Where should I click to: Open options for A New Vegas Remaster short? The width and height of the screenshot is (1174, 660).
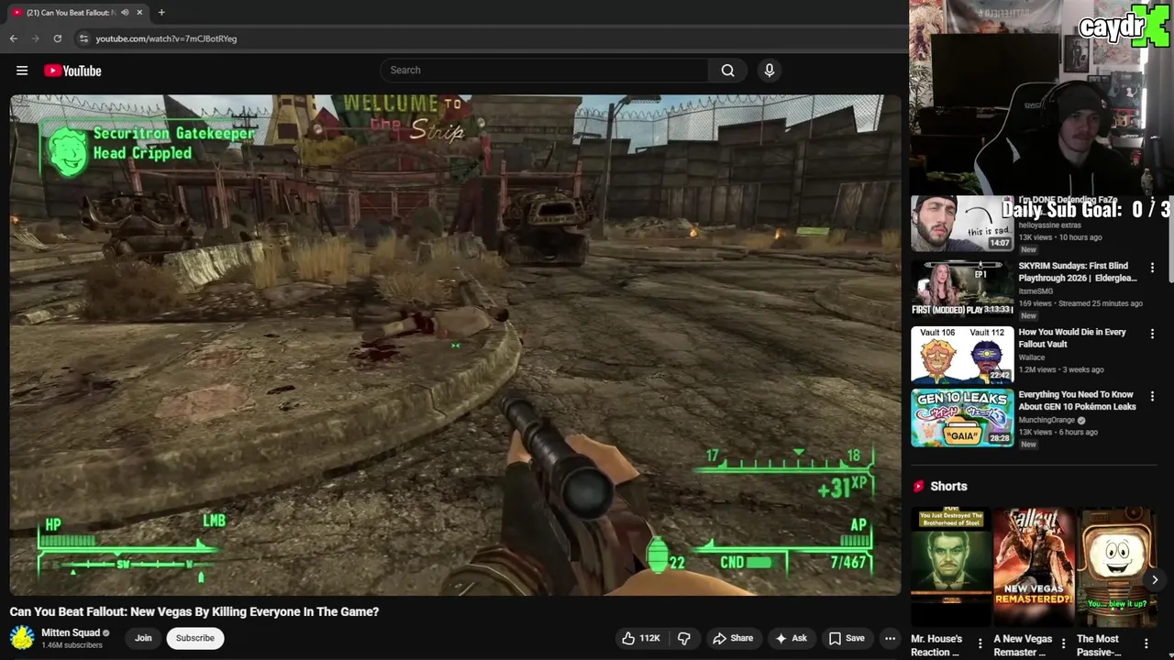pos(1063,643)
